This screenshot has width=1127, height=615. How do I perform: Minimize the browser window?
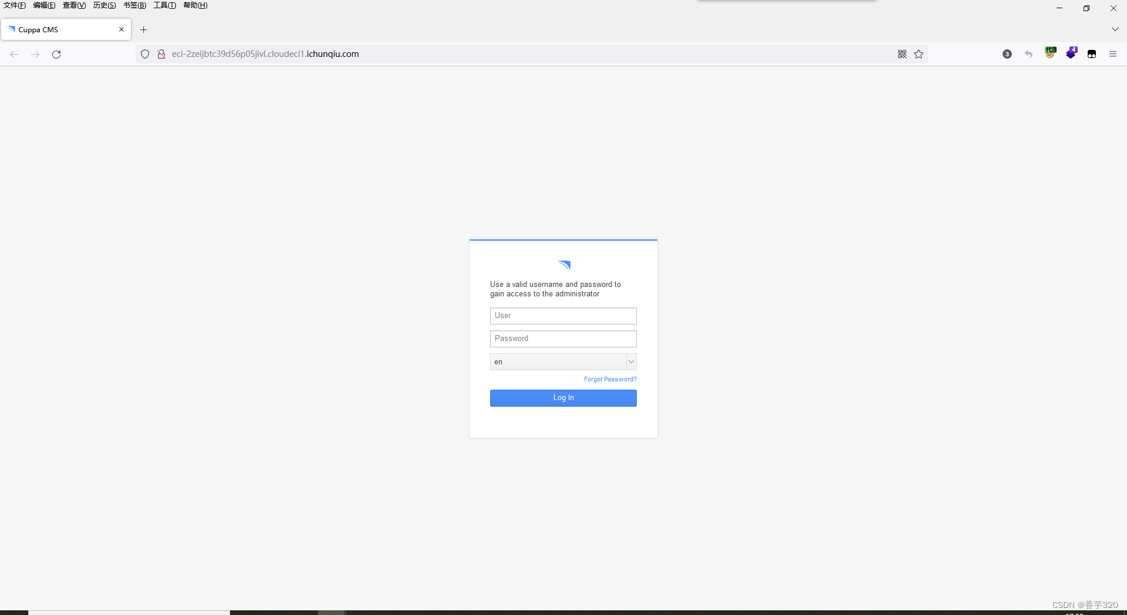tap(1059, 8)
